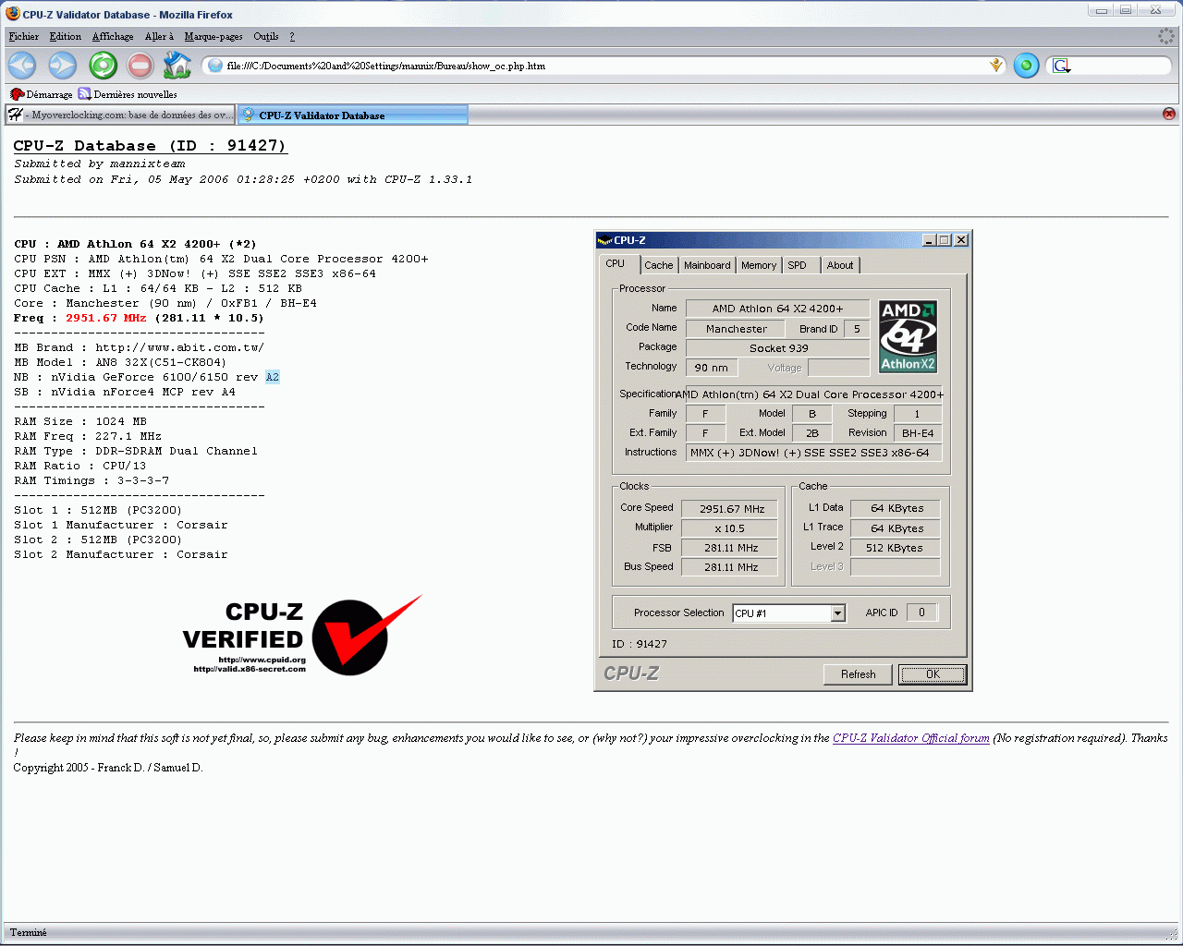
Task: Go forward with the Forward arrow button
Action: [x=62, y=66]
